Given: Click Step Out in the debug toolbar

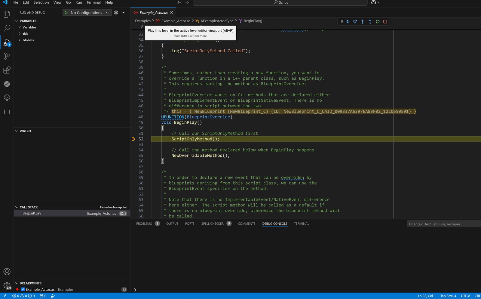Looking at the screenshot, I should point(370,22).
